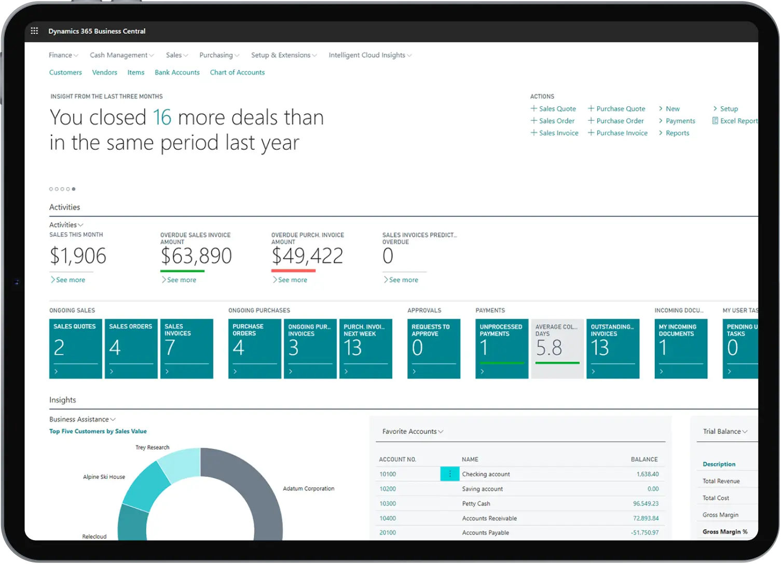Select the third insight carousel dot

62,189
